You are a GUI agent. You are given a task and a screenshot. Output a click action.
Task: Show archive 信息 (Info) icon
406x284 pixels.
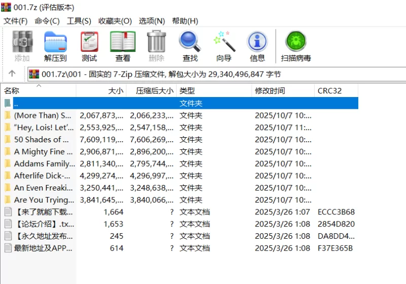point(257,46)
